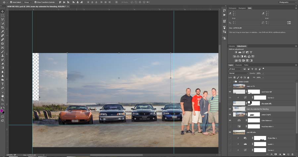Select the Rectangular Marquee tool
The height and width of the screenshot is (157, 298).
(2, 16)
